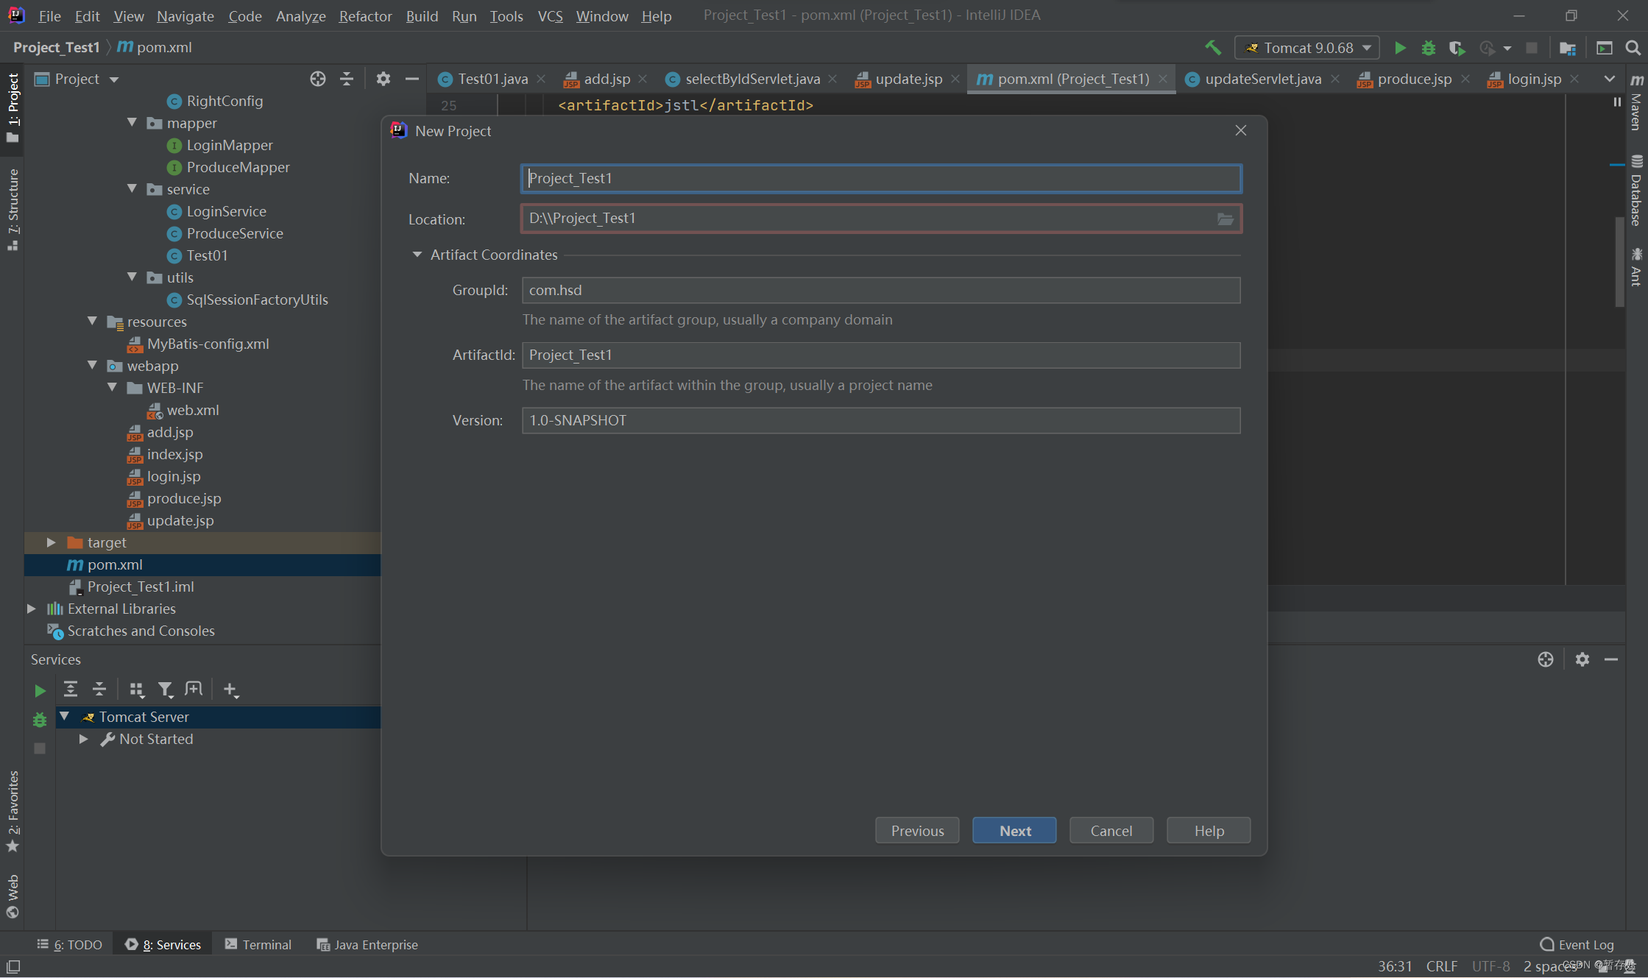Run the Tomcat configuration with green play icon
Image resolution: width=1648 pixels, height=978 pixels.
[x=1400, y=48]
